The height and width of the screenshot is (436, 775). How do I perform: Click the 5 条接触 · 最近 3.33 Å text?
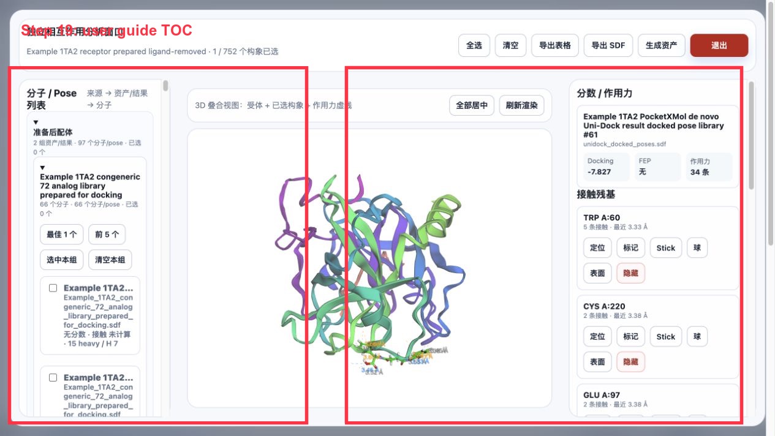pyautogui.click(x=615, y=227)
